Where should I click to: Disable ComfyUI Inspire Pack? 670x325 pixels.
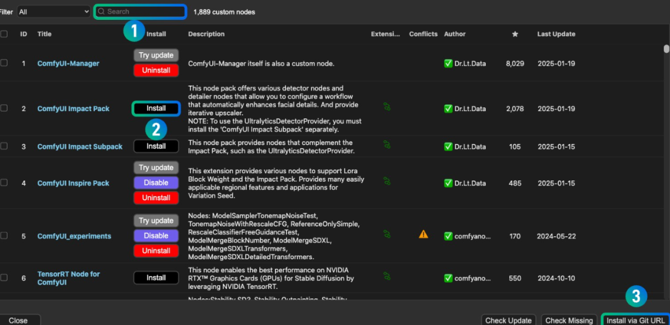[156, 183]
